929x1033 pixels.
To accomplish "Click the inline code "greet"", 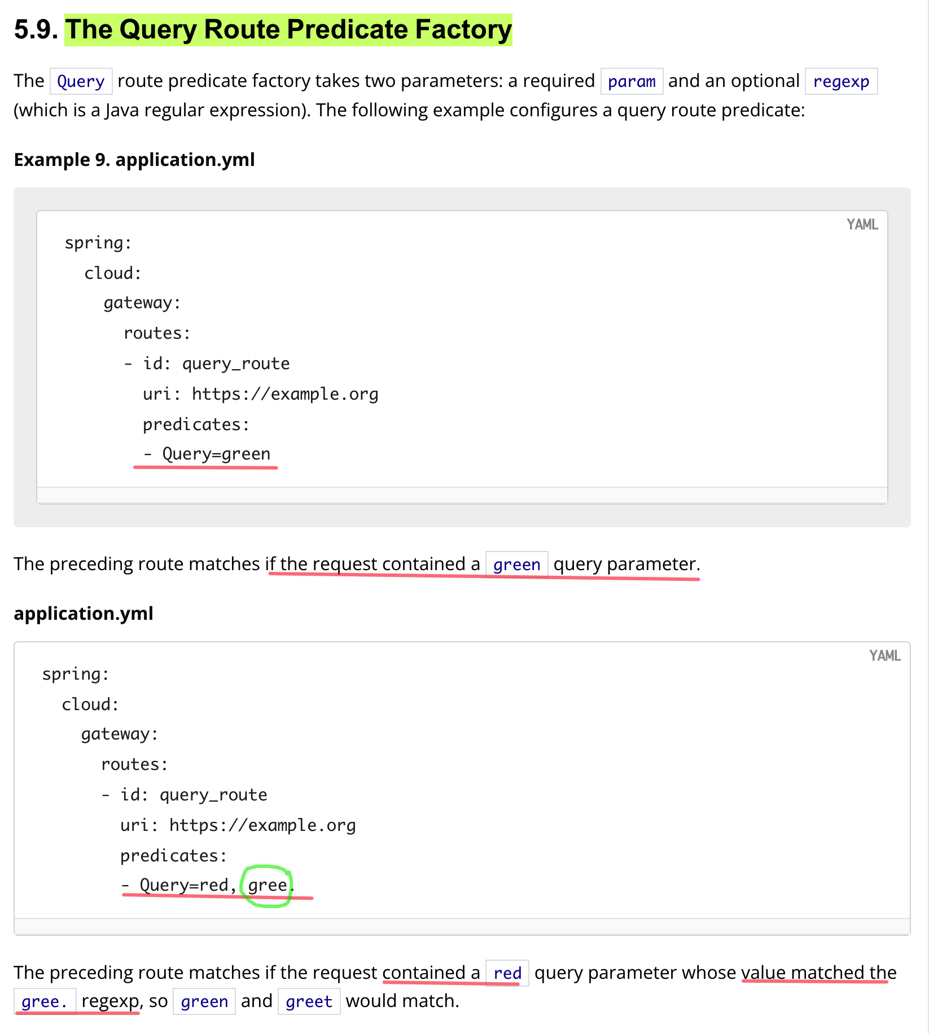I will 309,1001.
